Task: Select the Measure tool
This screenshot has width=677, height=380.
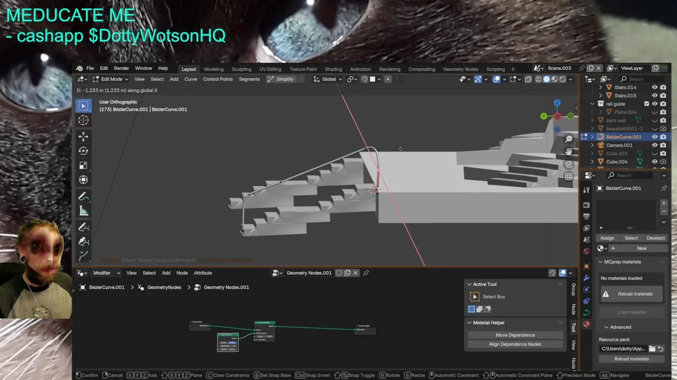Action: tap(84, 211)
